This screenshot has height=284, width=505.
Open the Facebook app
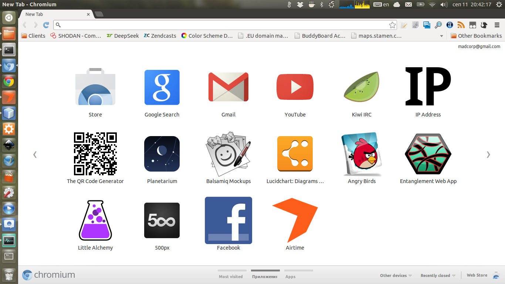point(228,220)
